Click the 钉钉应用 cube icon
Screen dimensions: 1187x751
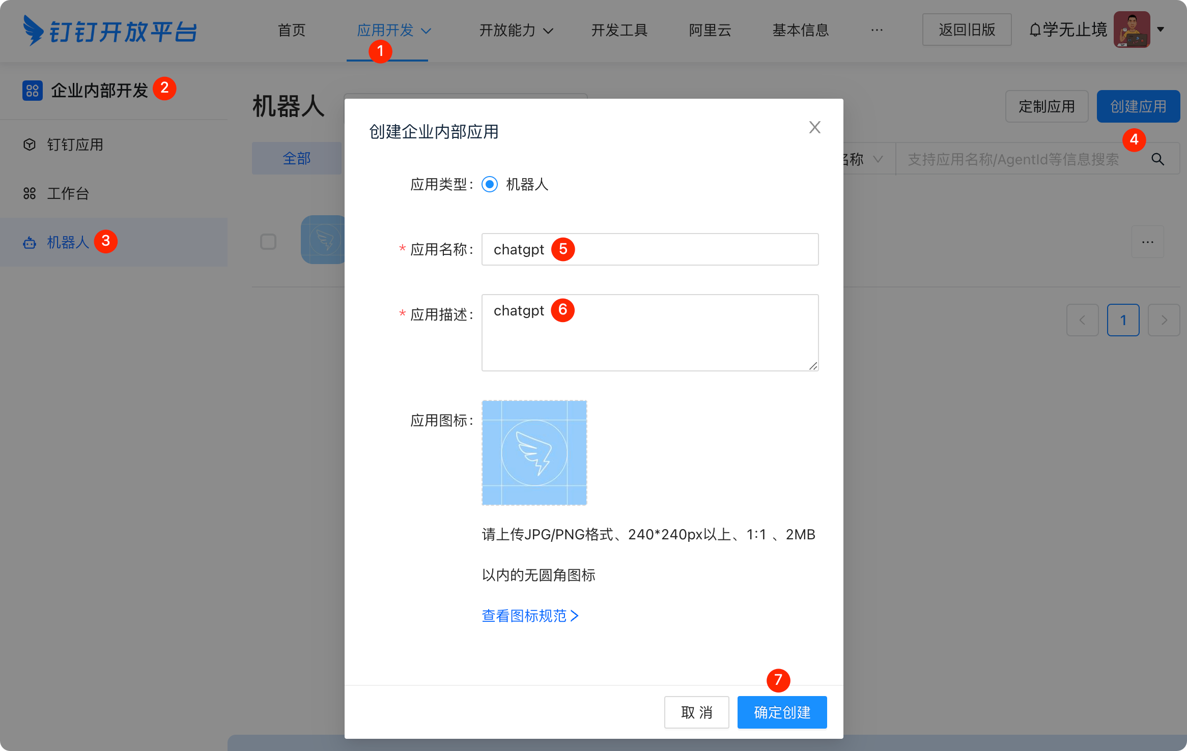pyautogui.click(x=30, y=145)
